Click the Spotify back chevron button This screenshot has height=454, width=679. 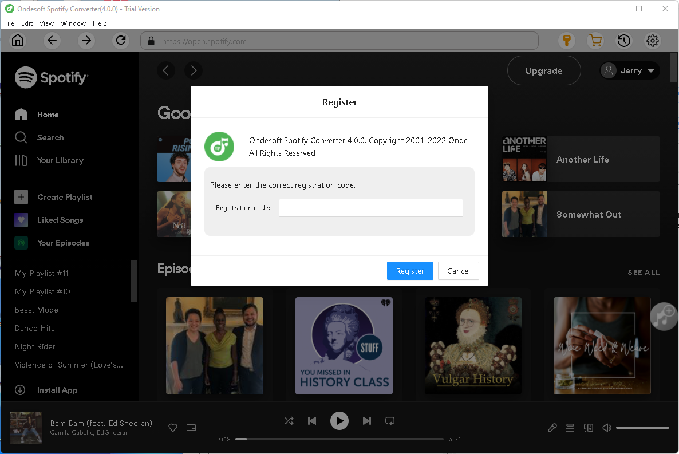(x=166, y=70)
